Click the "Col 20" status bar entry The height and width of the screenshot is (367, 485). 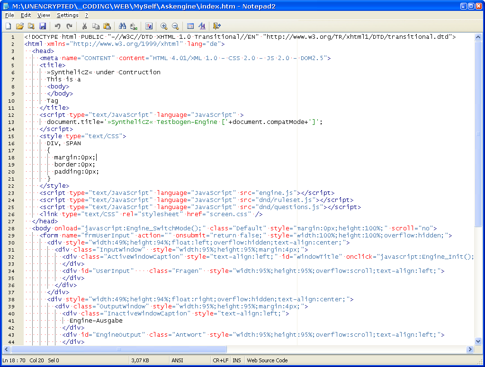coord(37,360)
